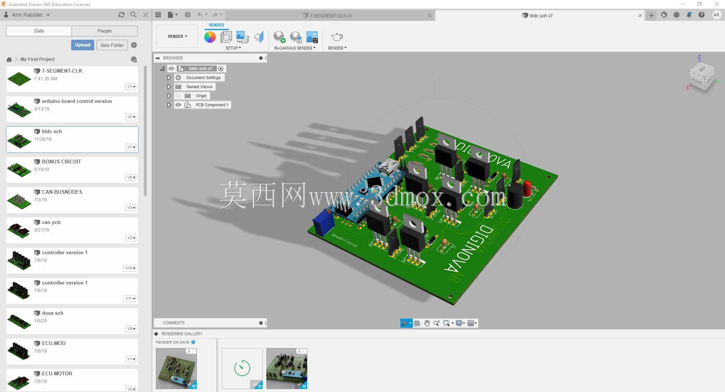Open the Help menu icon
The height and width of the screenshot is (392, 725).
pos(702,15)
